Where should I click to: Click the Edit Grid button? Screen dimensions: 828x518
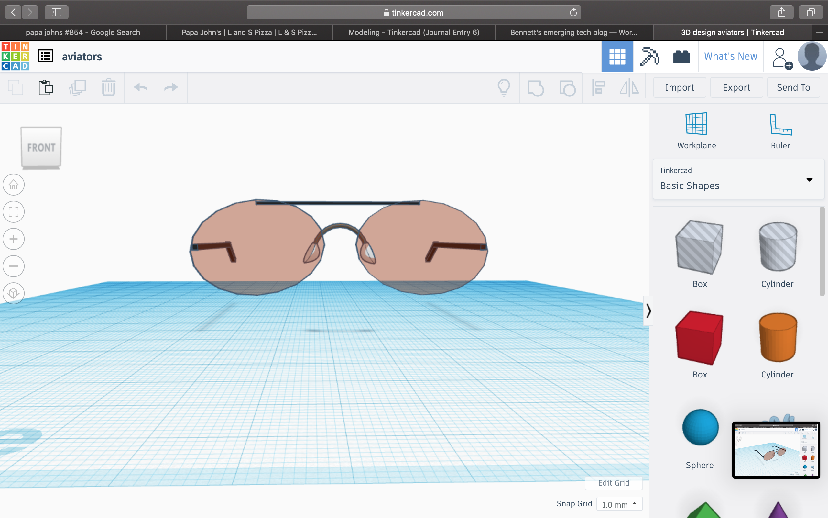pyautogui.click(x=614, y=483)
